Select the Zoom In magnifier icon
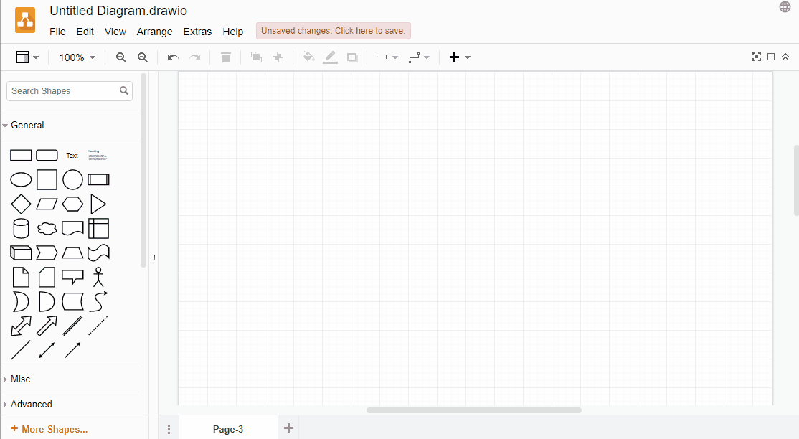 click(x=120, y=57)
